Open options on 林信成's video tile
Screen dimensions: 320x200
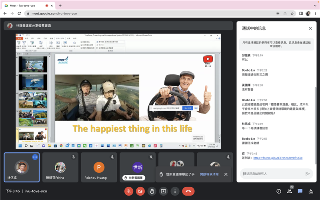[x=35, y=157]
